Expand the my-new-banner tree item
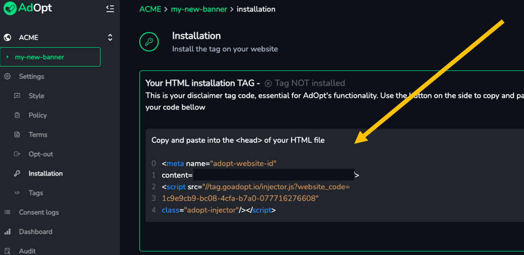This screenshot has width=524, height=255. [x=8, y=57]
